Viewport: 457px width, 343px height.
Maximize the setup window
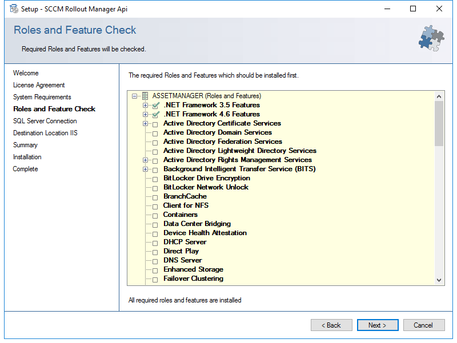pos(413,9)
